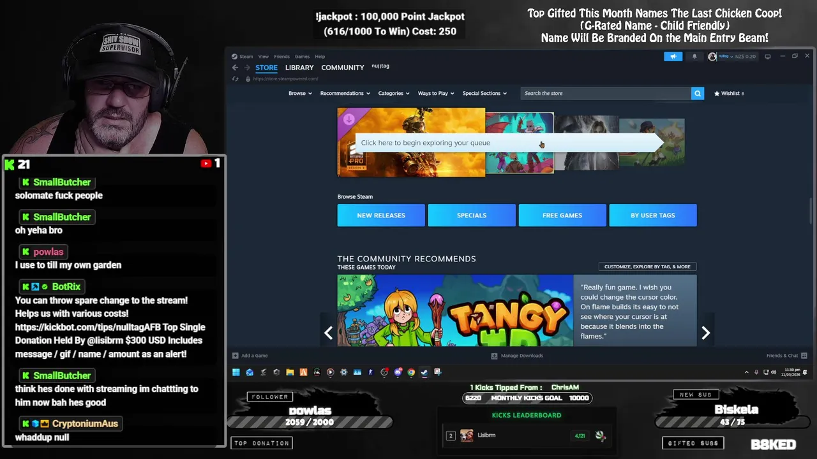Open Steam notifications bell
This screenshot has height=459, width=817.
694,56
